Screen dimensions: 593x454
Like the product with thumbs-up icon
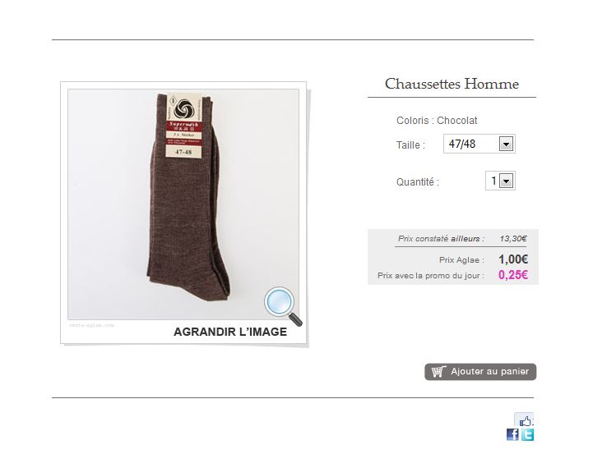click(x=524, y=420)
